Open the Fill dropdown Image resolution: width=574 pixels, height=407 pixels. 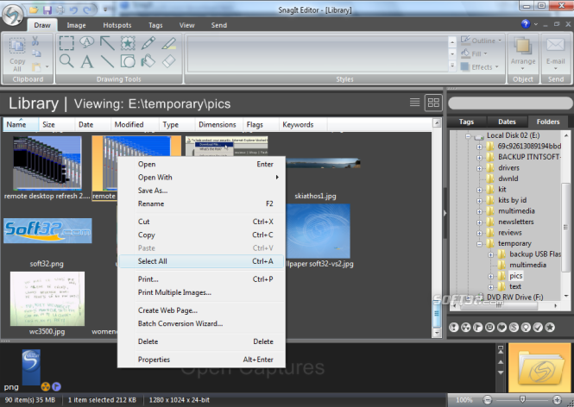474,53
